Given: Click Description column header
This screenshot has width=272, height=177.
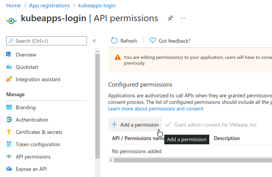Looking at the screenshot, I should (x=227, y=138).
